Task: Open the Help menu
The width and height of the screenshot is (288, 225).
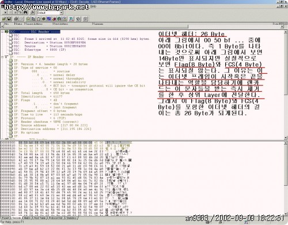Action: point(93,6)
